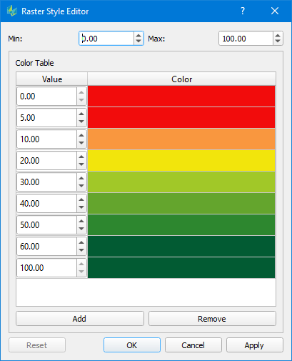Image resolution: width=292 pixels, height=361 pixels.
Task: Click the Value column header
Action: click(52, 79)
